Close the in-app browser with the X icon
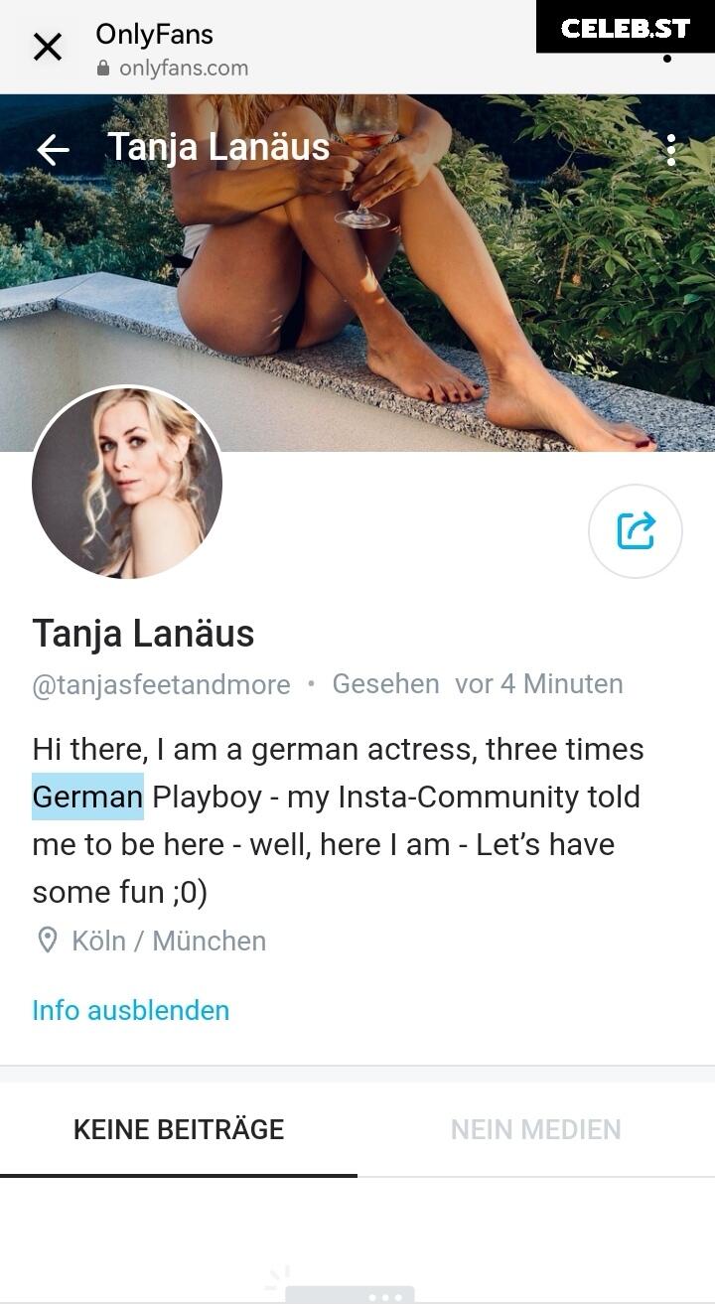 [48, 47]
